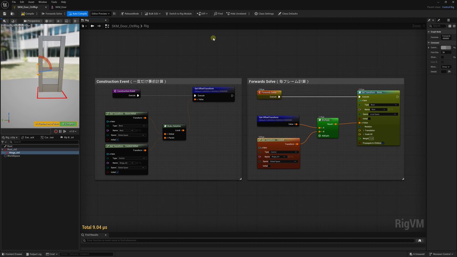457x257 pixels.
Task: Open the Diff dropdown
Action: [202, 14]
